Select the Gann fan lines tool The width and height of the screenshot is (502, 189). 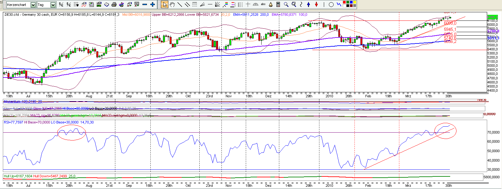(202, 4)
